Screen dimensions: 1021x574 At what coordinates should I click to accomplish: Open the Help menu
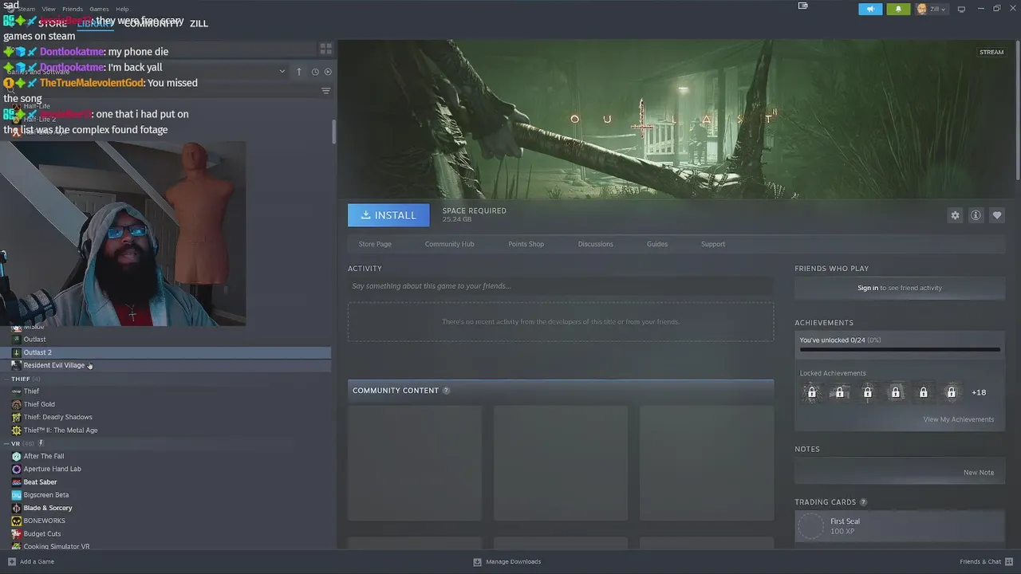[122, 9]
